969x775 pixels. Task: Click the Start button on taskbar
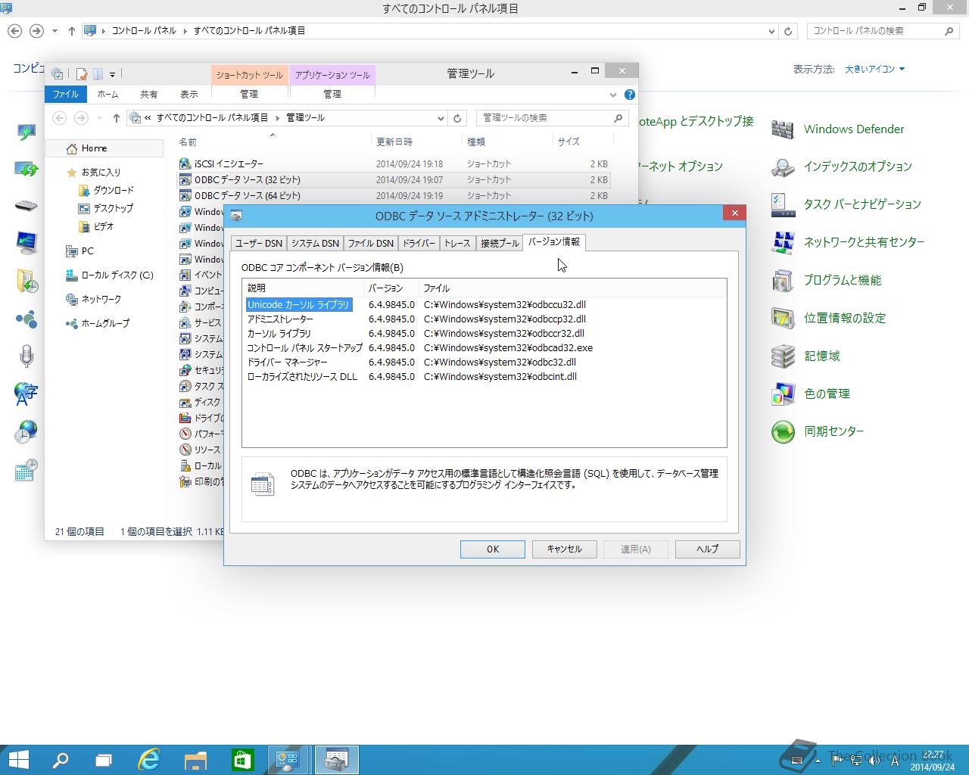(19, 759)
